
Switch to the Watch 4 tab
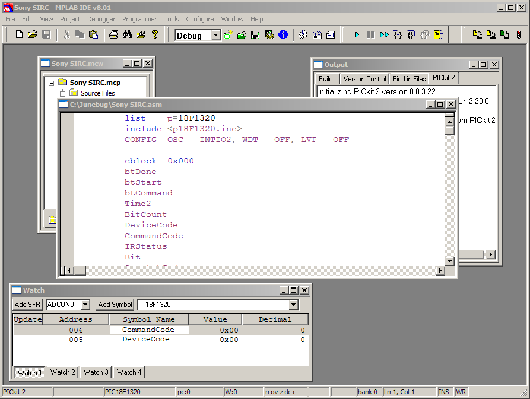tap(129, 372)
